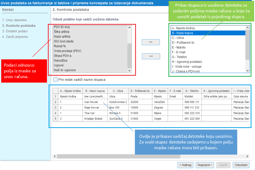Click the '>>' move right button
The width and height of the screenshot is (255, 170).
(x=151, y=42)
